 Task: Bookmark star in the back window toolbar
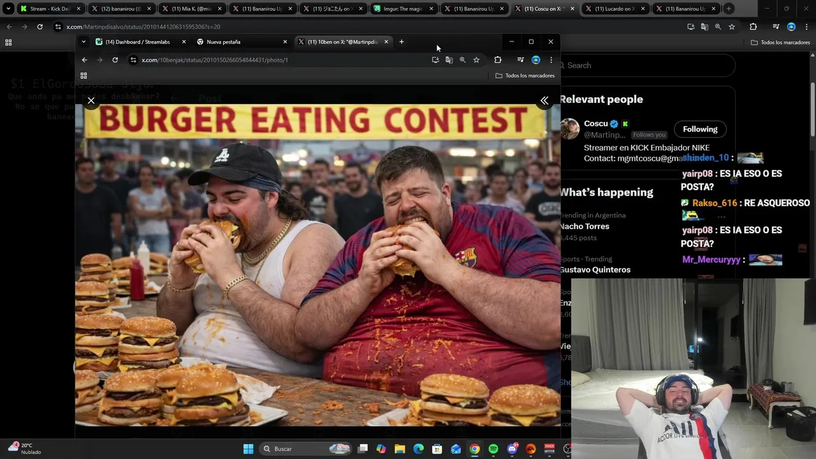[732, 27]
